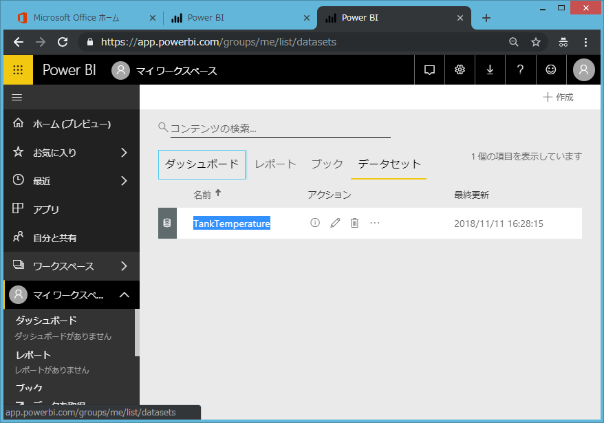This screenshot has width=604, height=423.
Task: Reload the page with refresh icon
Action: [x=63, y=42]
